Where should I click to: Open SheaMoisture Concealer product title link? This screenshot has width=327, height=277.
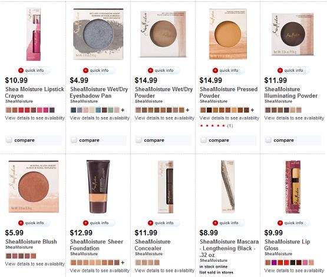coord(153,245)
